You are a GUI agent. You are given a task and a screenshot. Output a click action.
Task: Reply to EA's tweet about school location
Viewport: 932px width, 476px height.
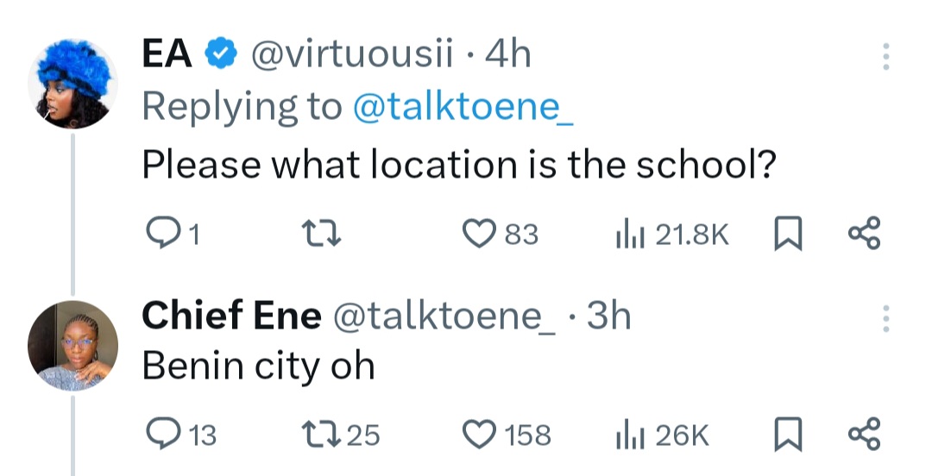point(160,234)
